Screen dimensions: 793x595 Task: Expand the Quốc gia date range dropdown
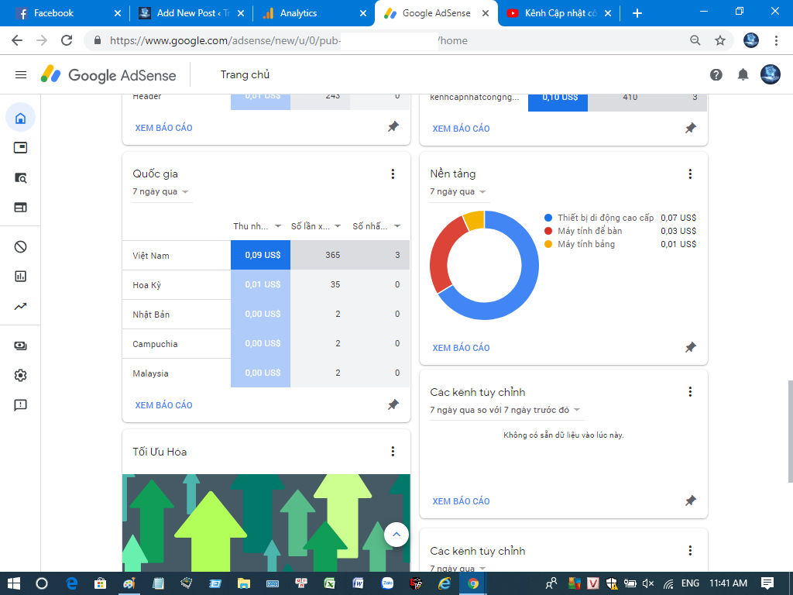point(162,192)
